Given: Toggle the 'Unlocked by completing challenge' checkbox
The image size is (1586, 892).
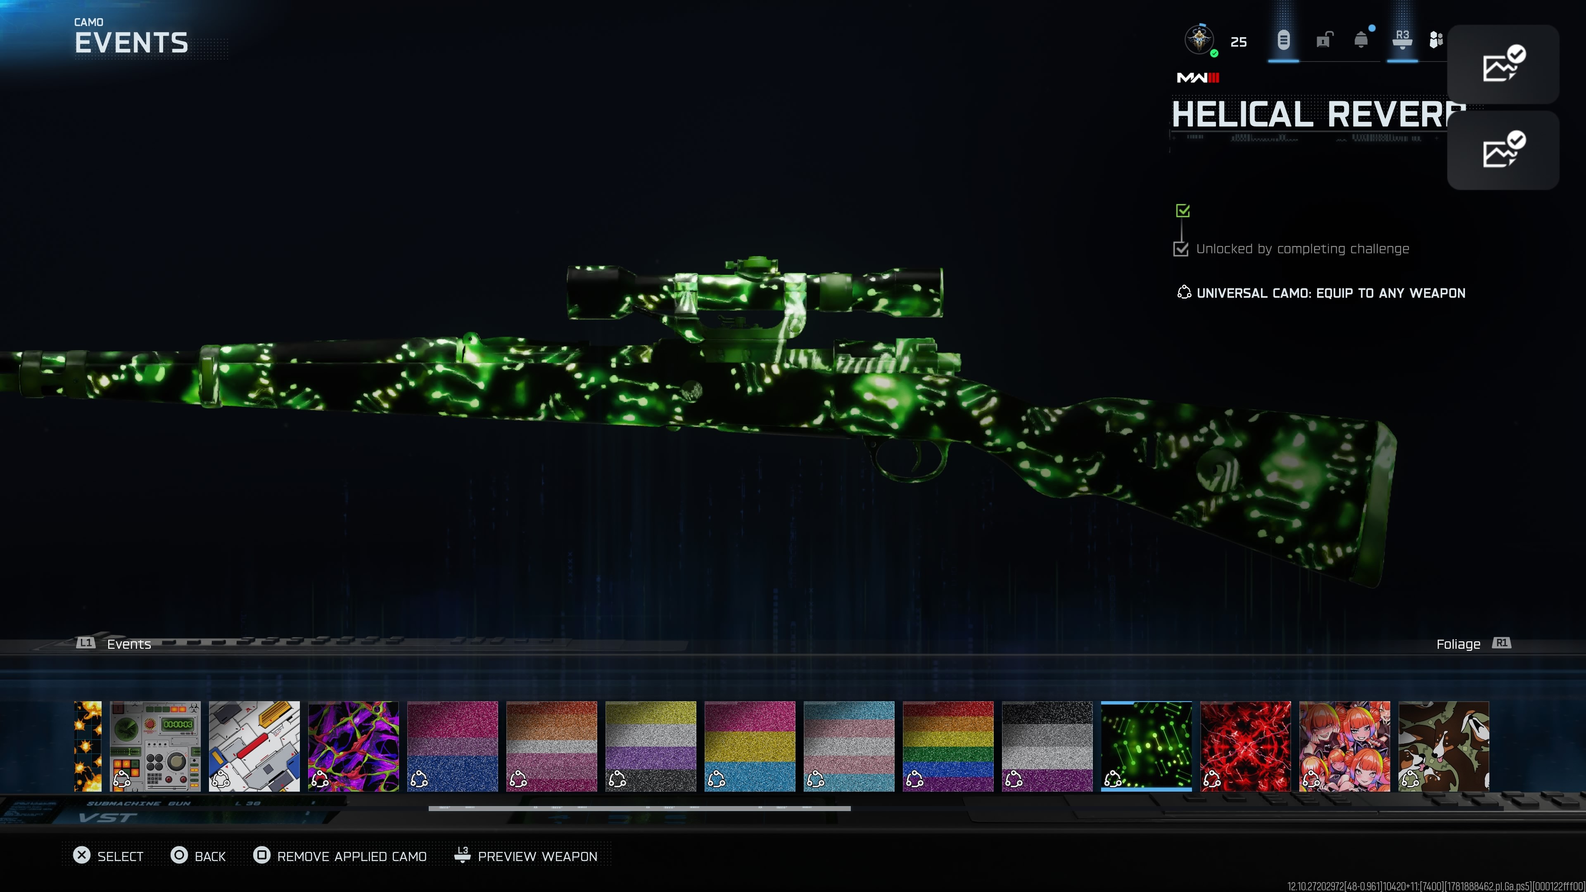Looking at the screenshot, I should point(1180,249).
